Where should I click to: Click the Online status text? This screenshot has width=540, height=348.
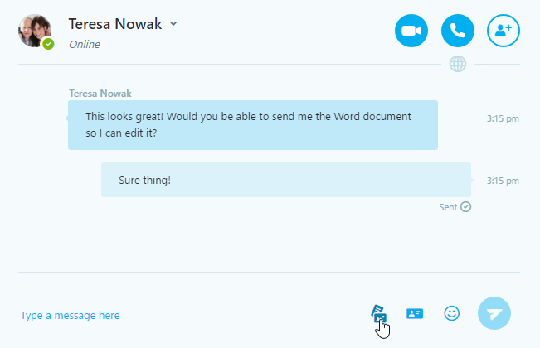click(x=85, y=45)
